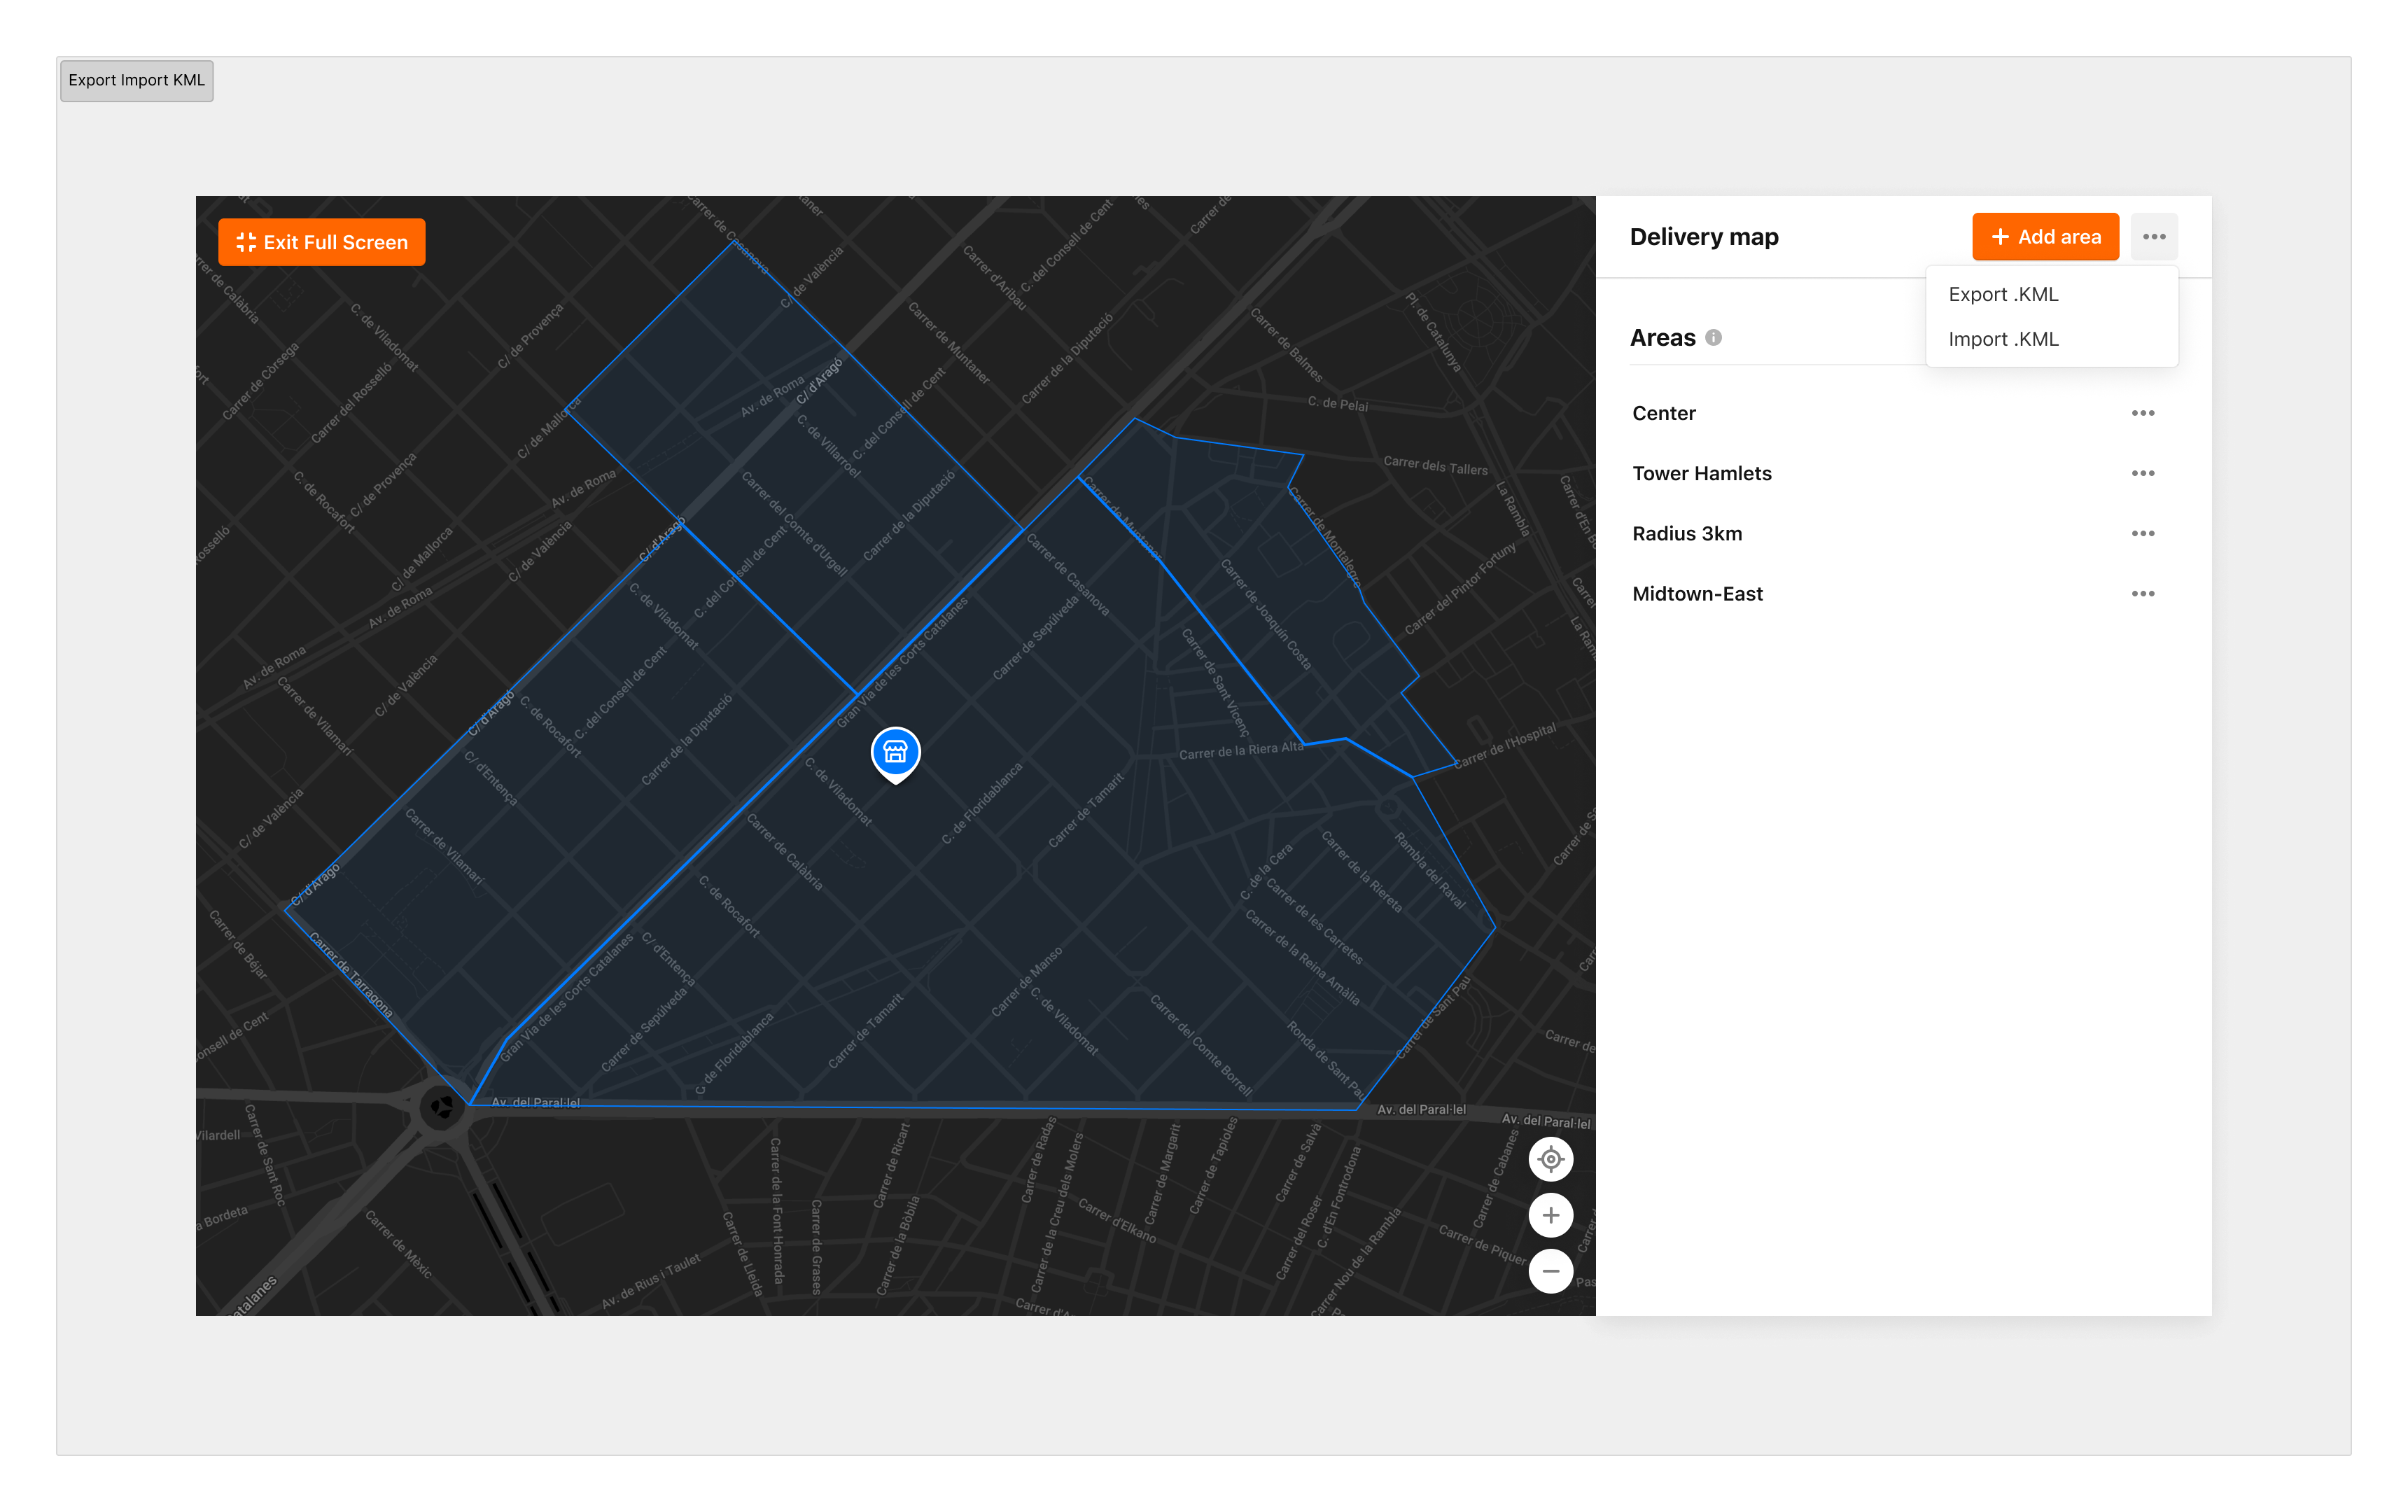Viewport: 2408px width, 1512px height.
Task: Select the Radius 3km area entry
Action: (1687, 533)
